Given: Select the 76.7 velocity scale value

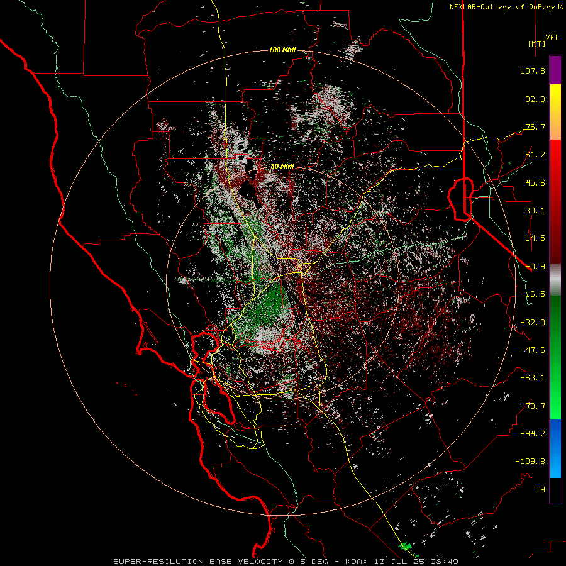Looking at the screenshot, I should point(535,126).
